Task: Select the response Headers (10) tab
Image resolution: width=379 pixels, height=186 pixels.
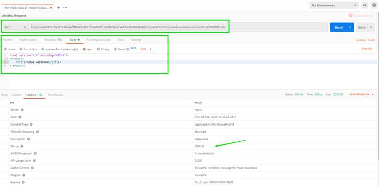Action: pyautogui.click(x=34, y=95)
